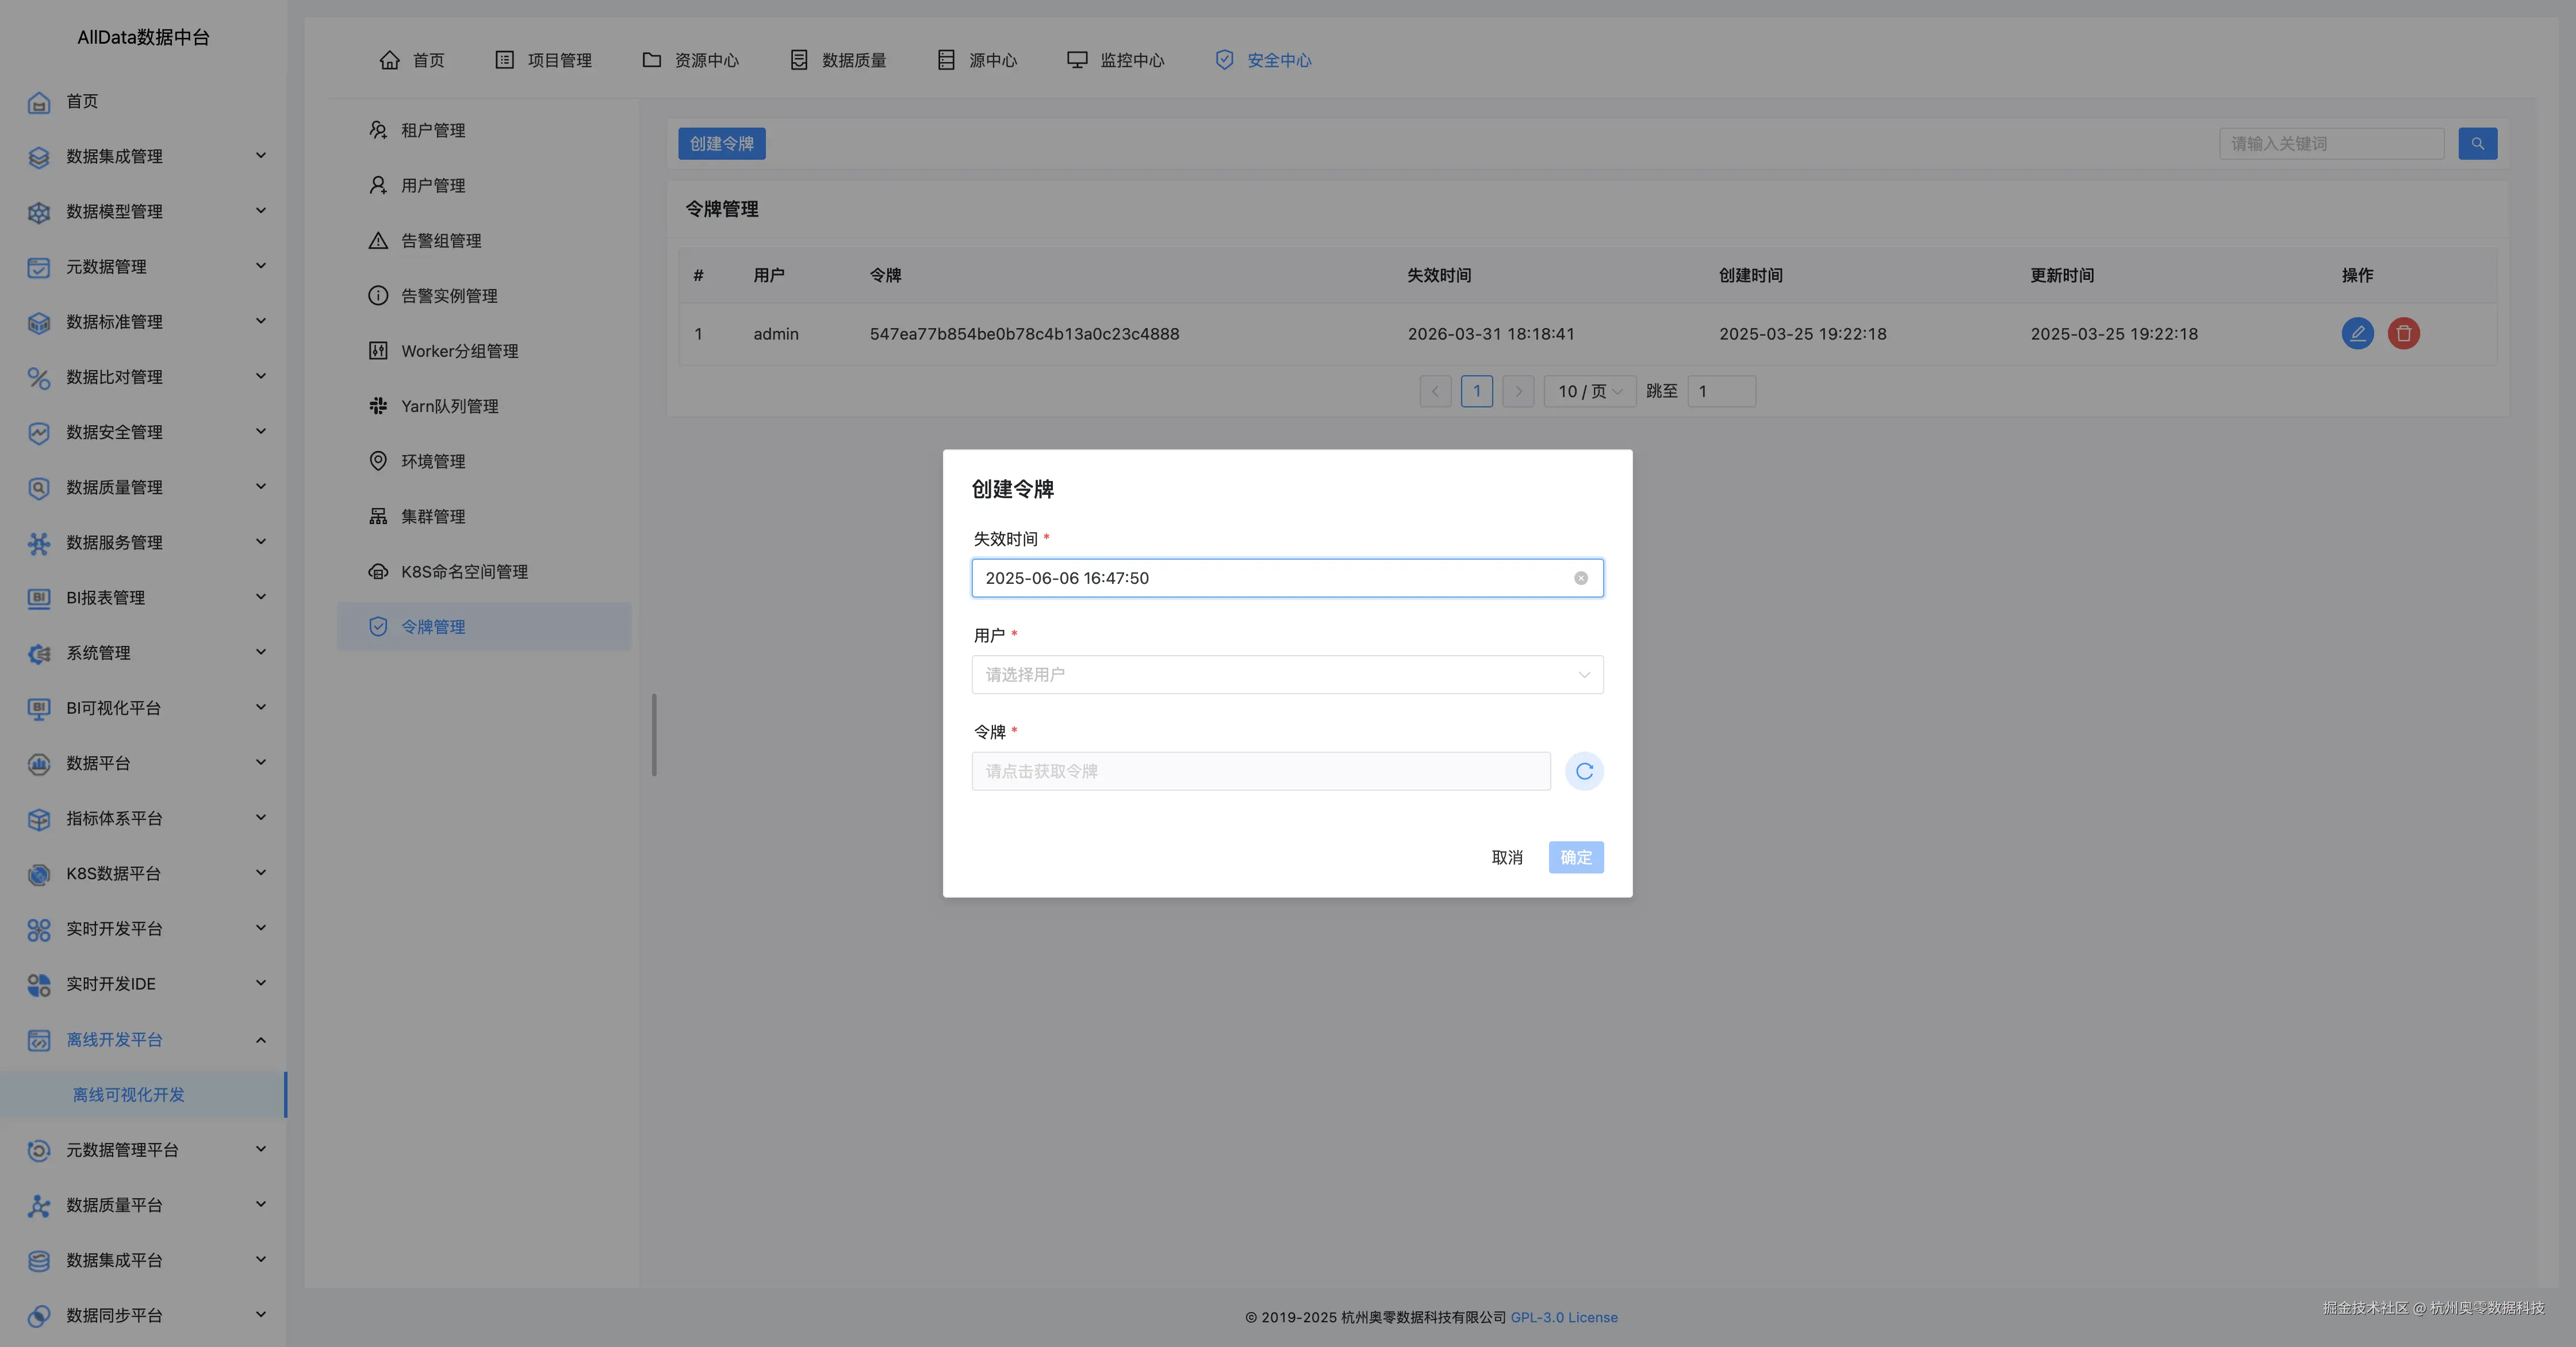Image resolution: width=2576 pixels, height=1347 pixels.
Task: Click the search magnifier button
Action: (x=2477, y=144)
